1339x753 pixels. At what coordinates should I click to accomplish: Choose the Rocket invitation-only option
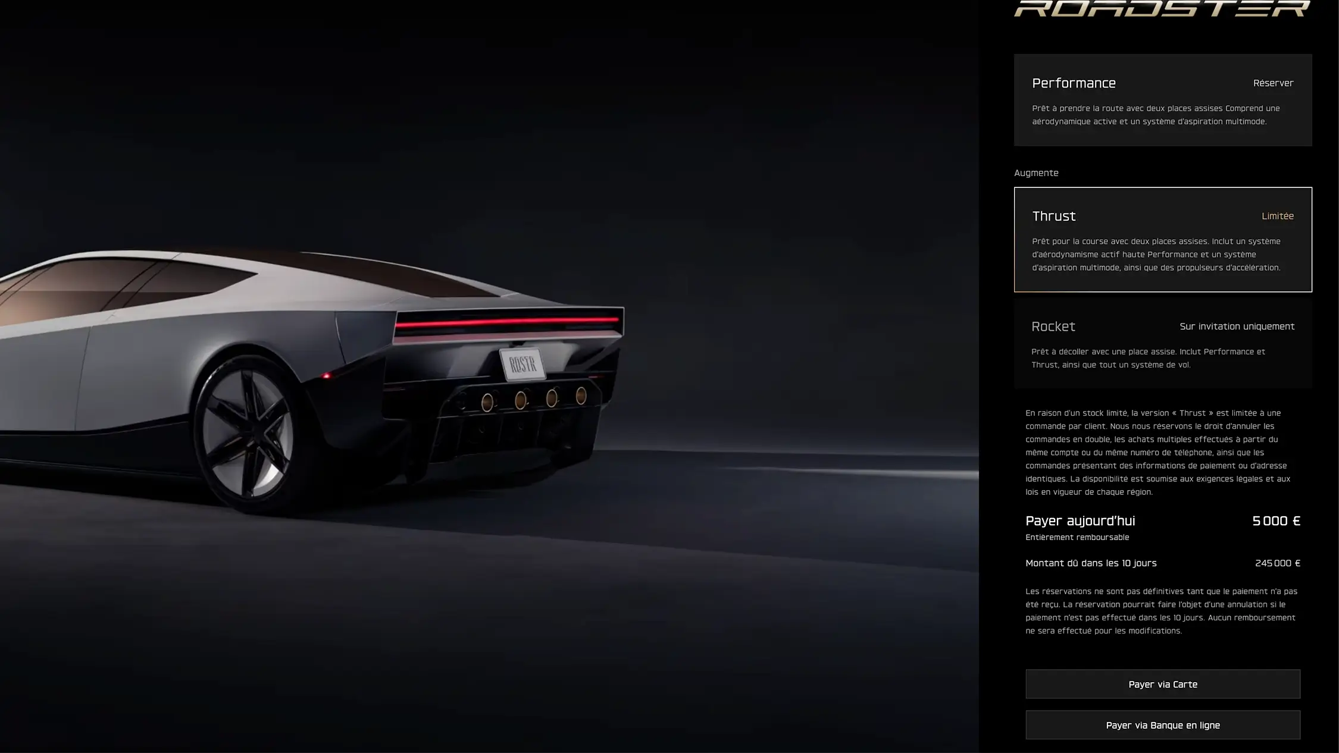[1163, 344]
